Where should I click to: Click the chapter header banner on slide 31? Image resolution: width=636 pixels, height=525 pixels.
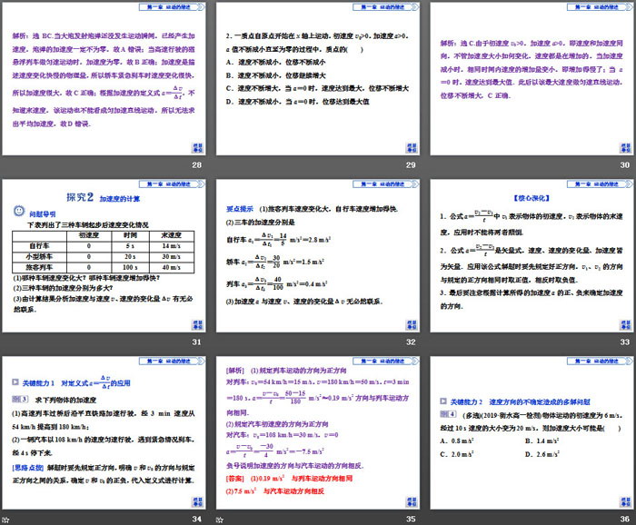(x=172, y=184)
